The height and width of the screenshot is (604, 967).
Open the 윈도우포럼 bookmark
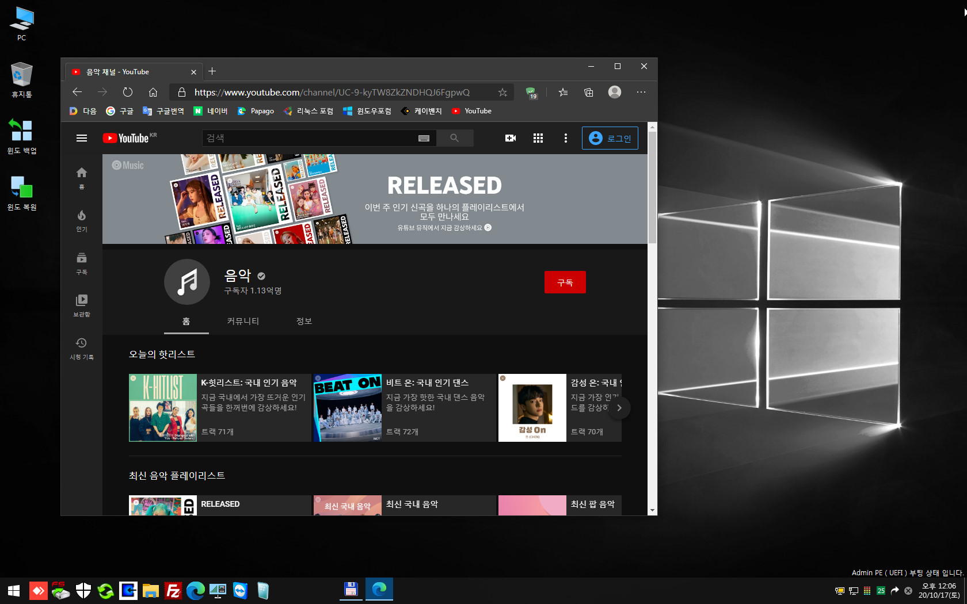coord(367,111)
